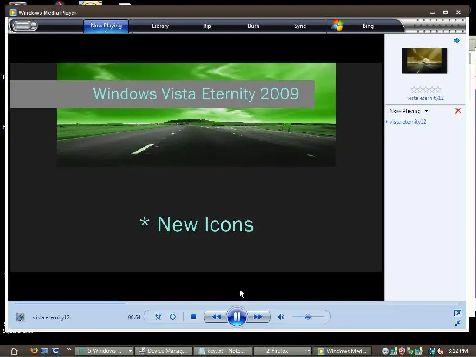Click the blue arrow hiding the list pane
The image size is (476, 357).
(456, 40)
